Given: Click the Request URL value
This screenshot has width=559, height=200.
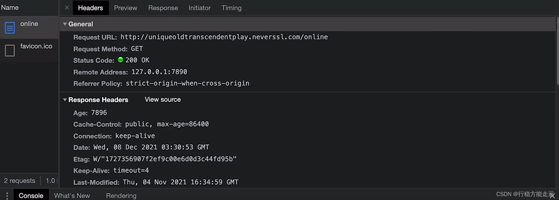Looking at the screenshot, I should tap(224, 37).
